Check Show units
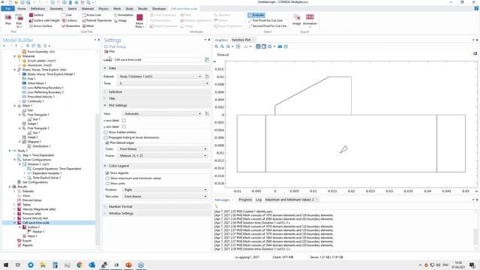The width and height of the screenshot is (480, 270). [107, 183]
